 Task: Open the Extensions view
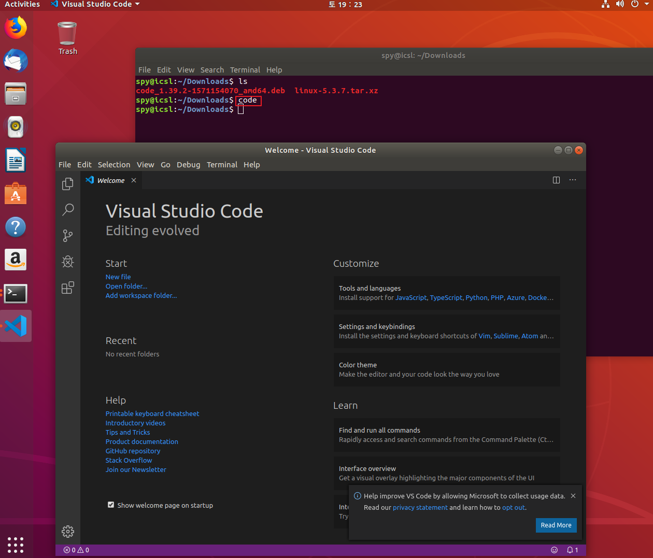pyautogui.click(x=68, y=288)
